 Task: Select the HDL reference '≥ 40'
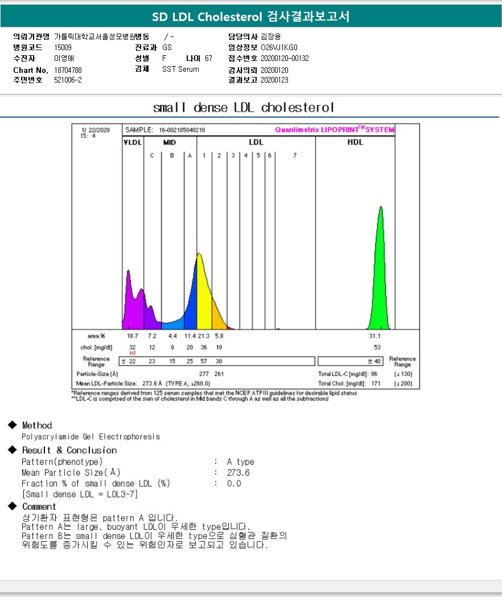coord(374,361)
